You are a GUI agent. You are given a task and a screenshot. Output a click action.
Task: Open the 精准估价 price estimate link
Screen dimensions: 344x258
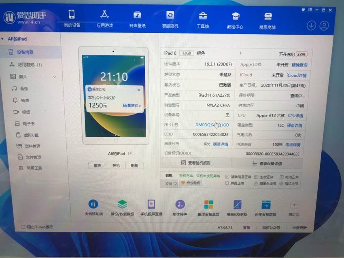132,106
